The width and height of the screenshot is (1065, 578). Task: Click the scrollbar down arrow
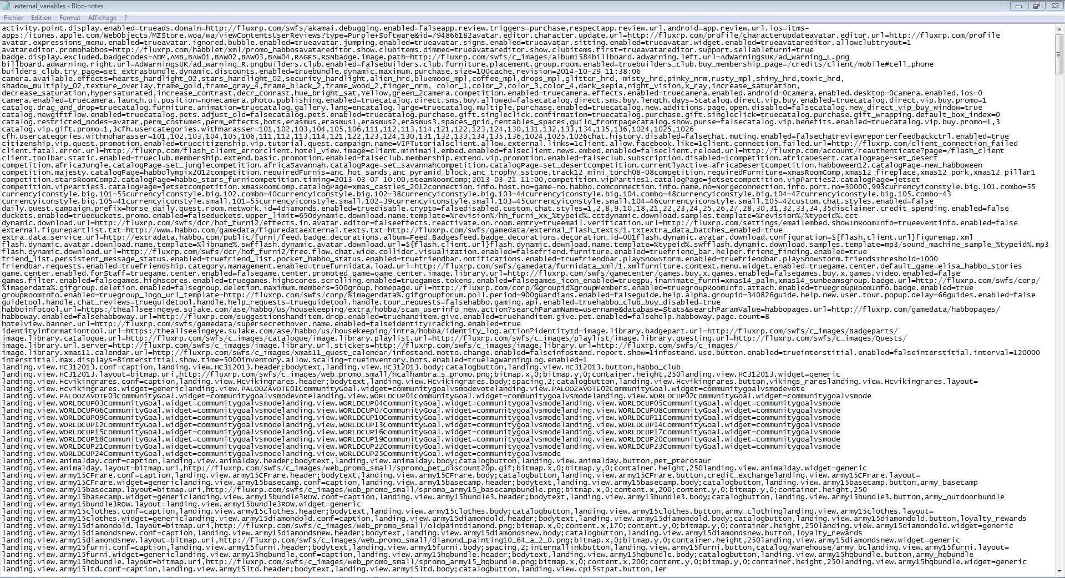click(x=1059, y=571)
